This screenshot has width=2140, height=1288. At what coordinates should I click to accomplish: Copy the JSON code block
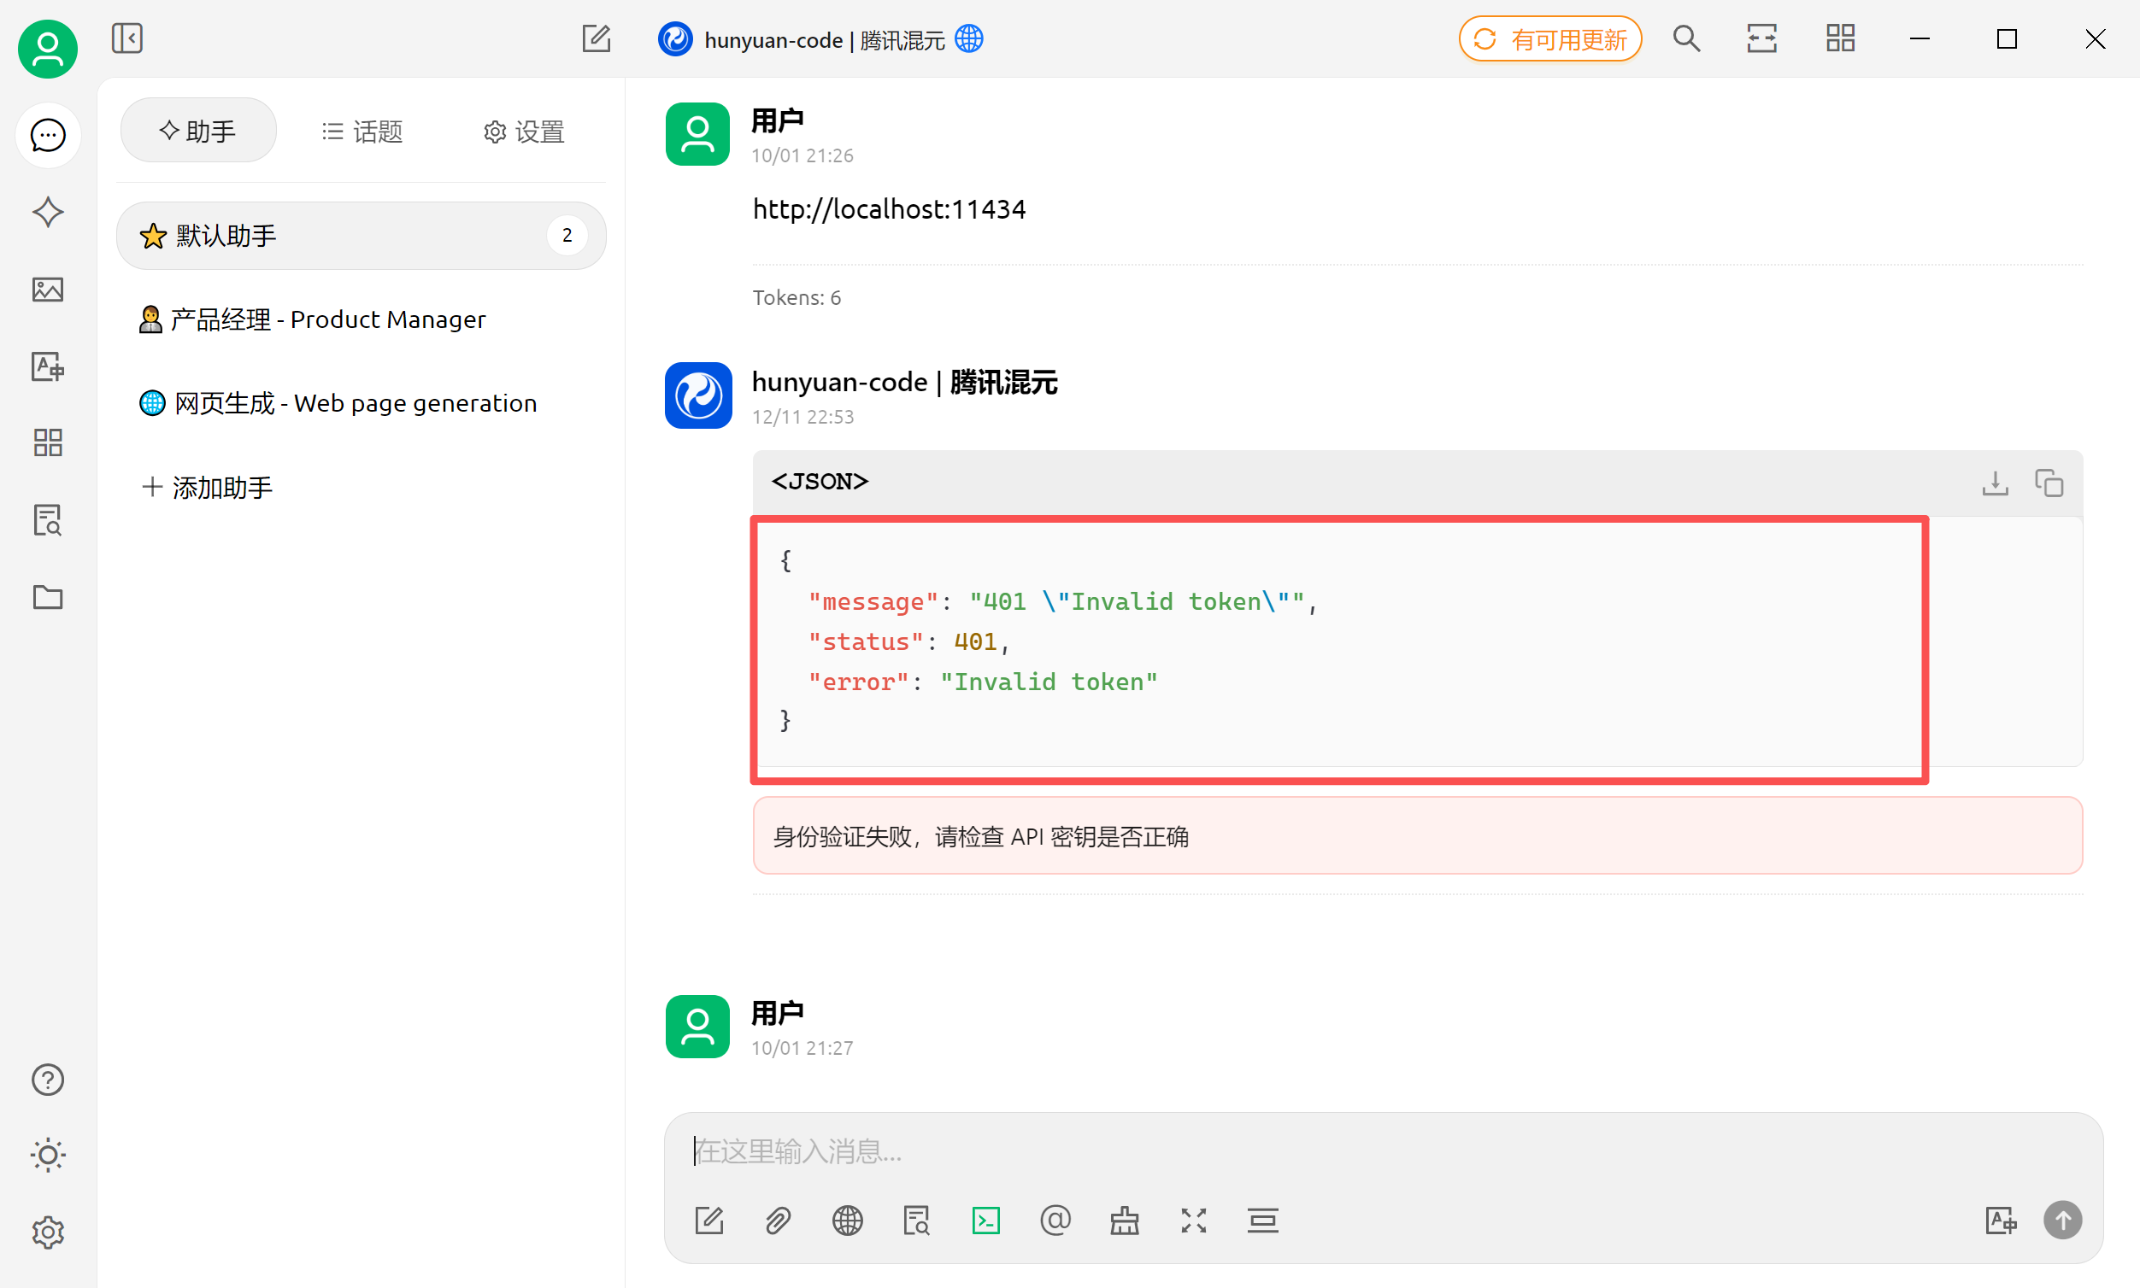pos(2049,483)
